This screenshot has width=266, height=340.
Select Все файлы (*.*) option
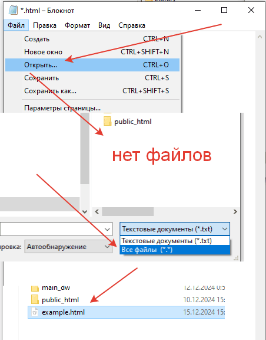[175, 250]
